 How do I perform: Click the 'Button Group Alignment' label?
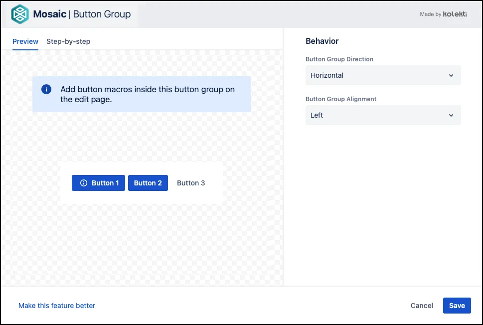340,99
